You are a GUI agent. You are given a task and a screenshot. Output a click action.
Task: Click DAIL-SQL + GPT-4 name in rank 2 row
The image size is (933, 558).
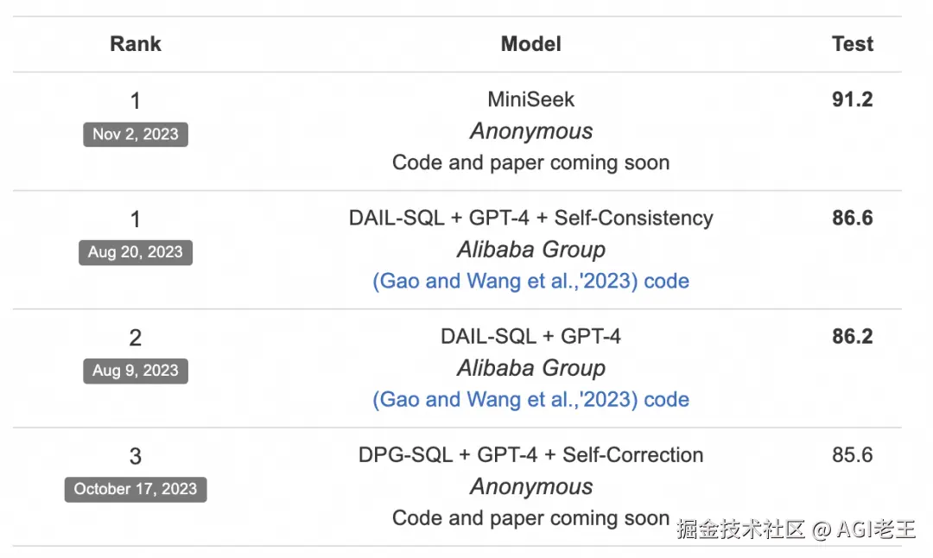[530, 337]
